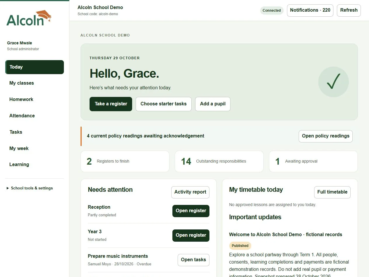The width and height of the screenshot is (369, 277).
Task: Click the Reception row title
Action: [x=99, y=207]
